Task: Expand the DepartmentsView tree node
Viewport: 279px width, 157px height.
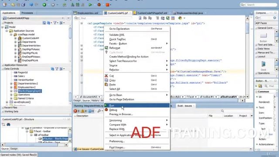Action: pyautogui.click(x=16, y=45)
